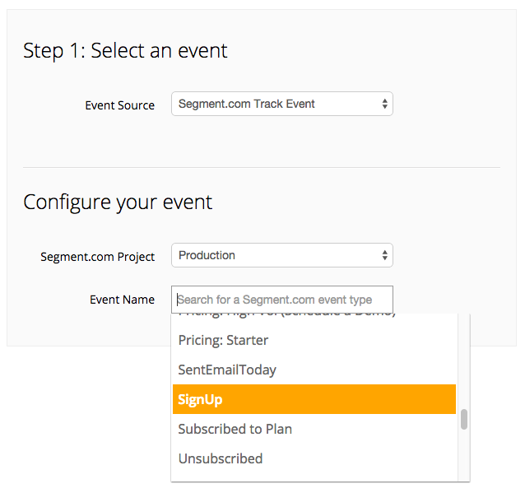The image size is (525, 493).
Task: Select the Unsubscribed event
Action: [314, 458]
